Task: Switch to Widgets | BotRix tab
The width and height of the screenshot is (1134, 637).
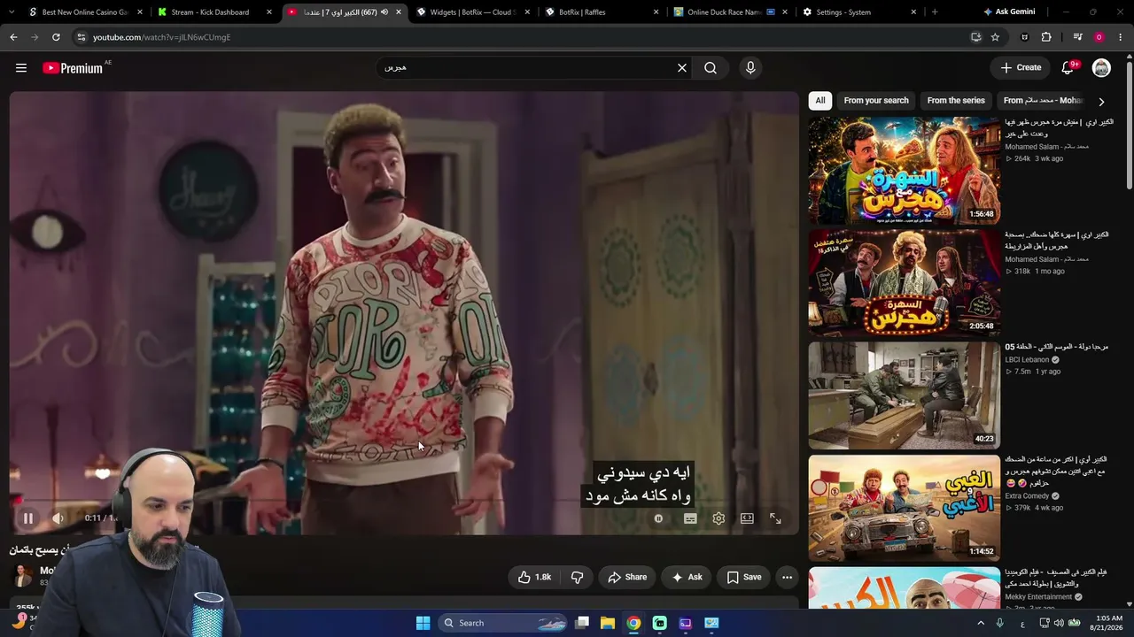Action: tap(474, 12)
